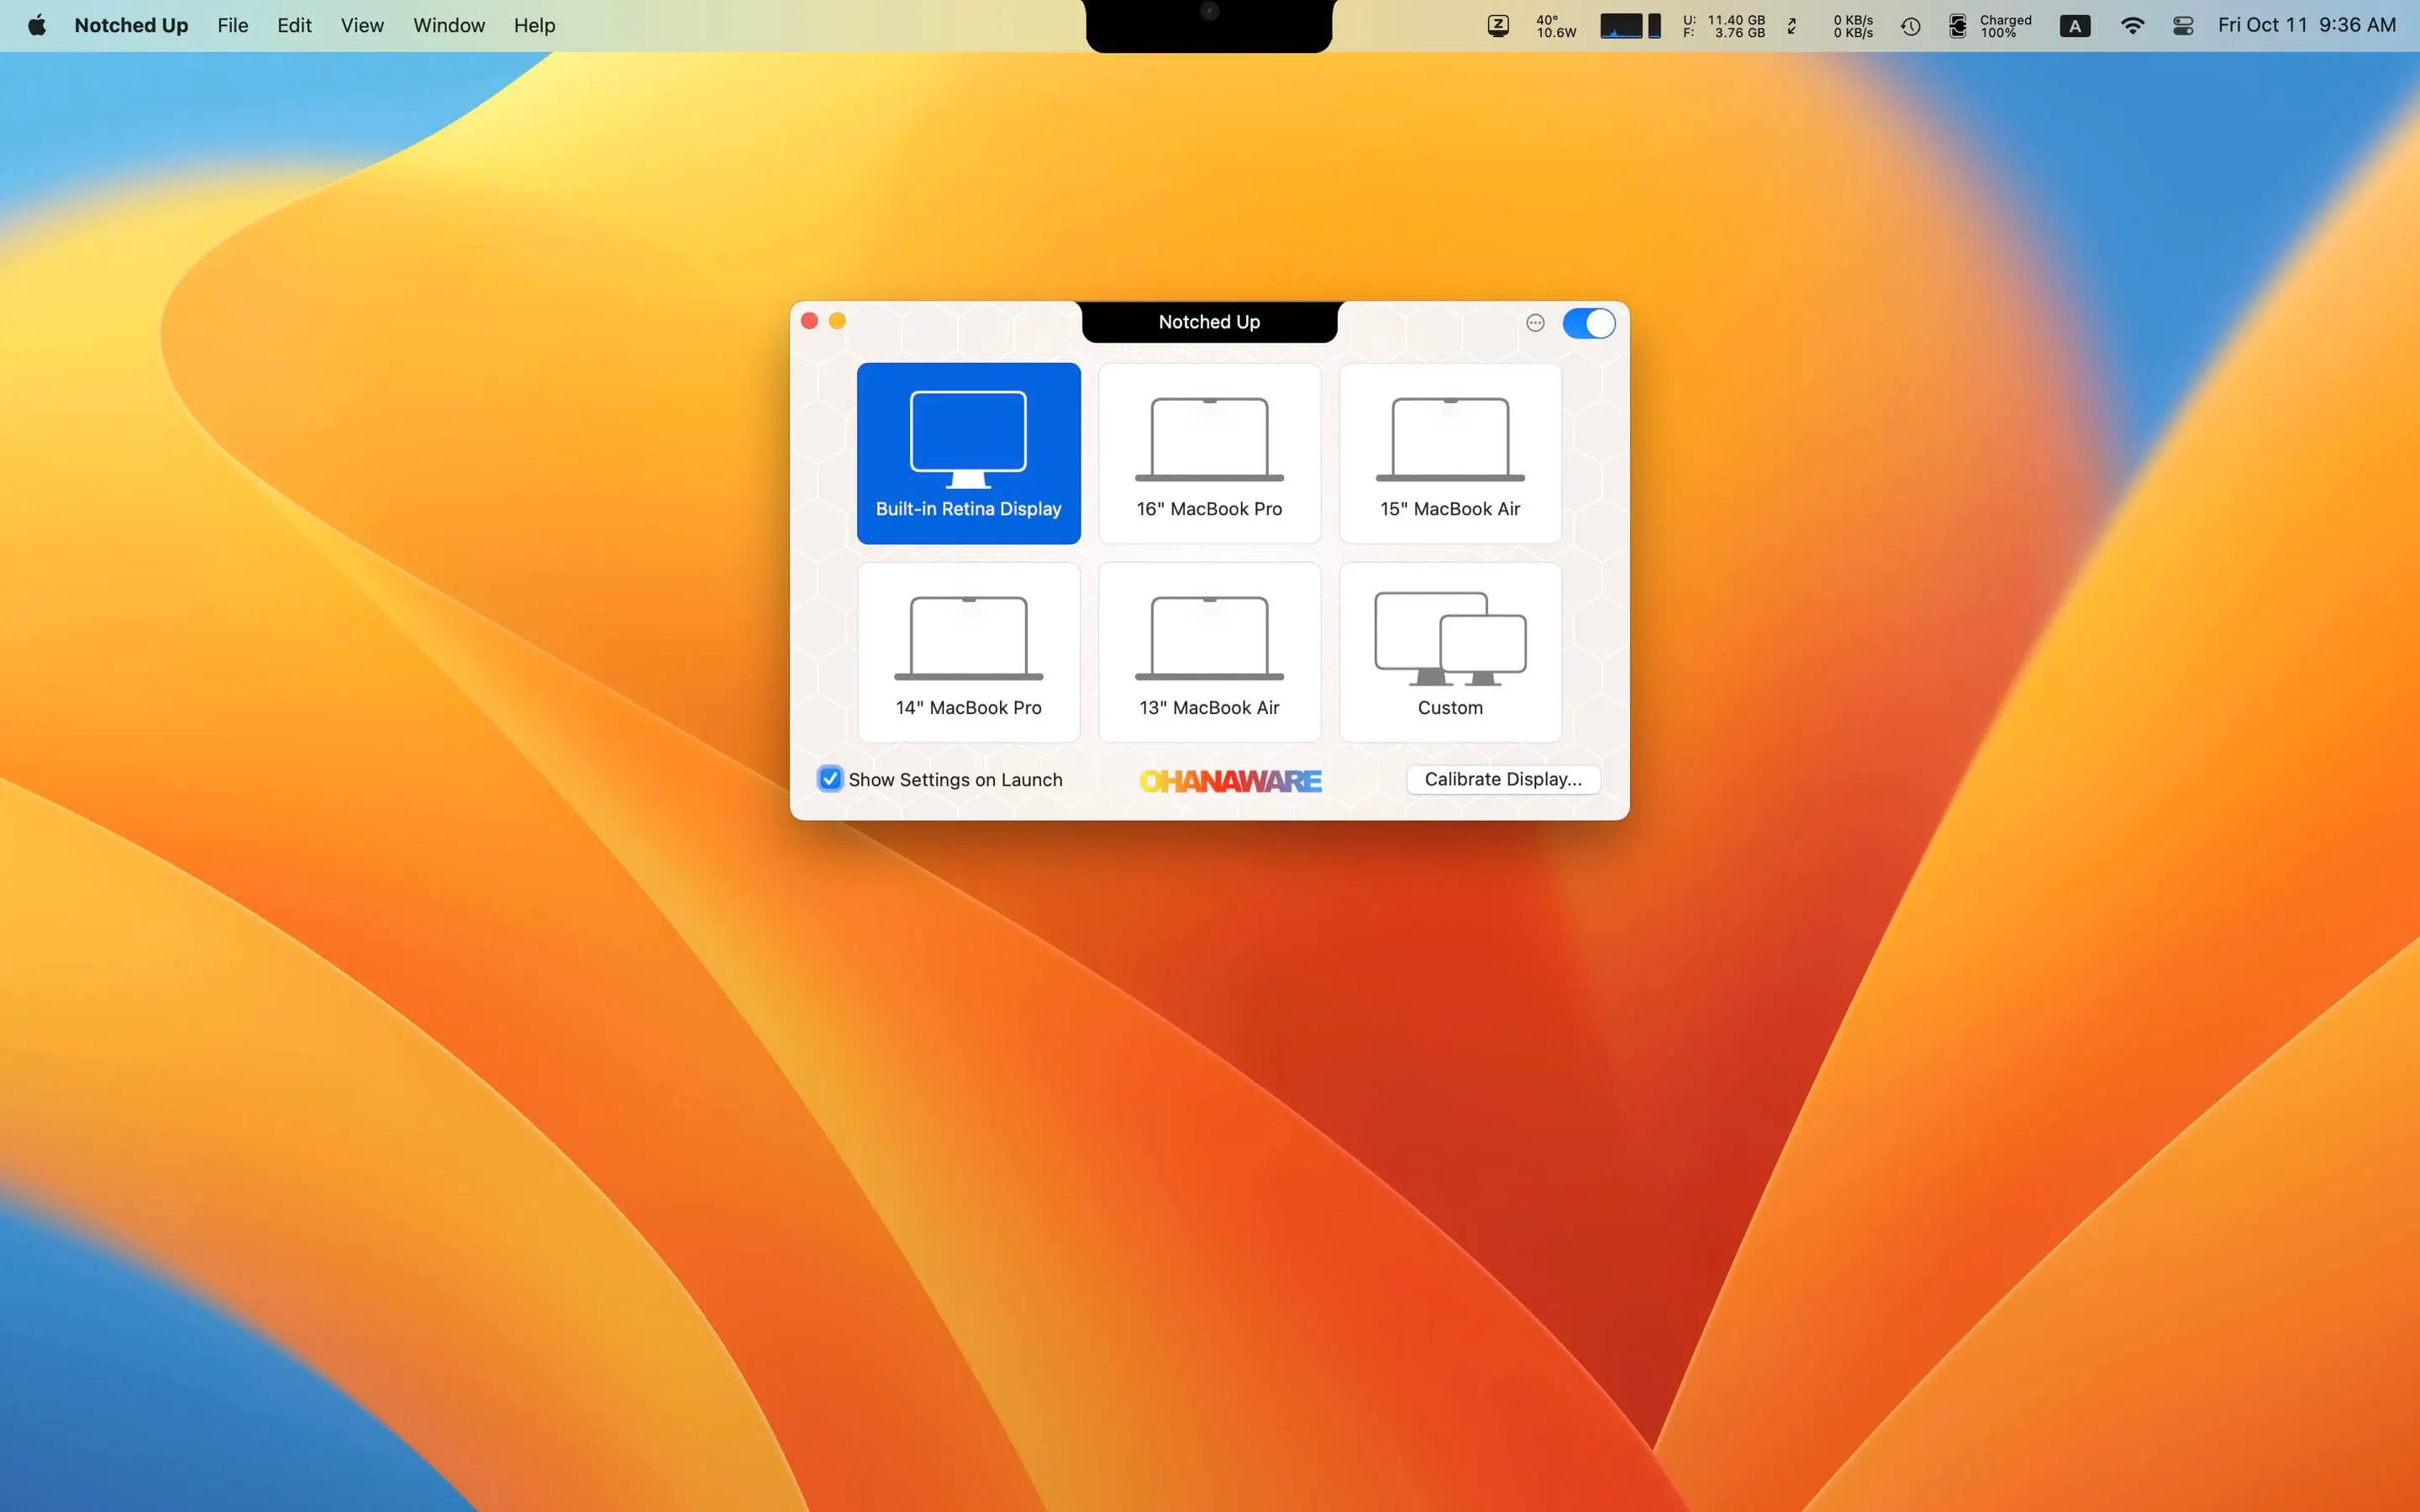Viewport: 2420px width, 1512px height.
Task: Open the Window menu
Action: 448,26
